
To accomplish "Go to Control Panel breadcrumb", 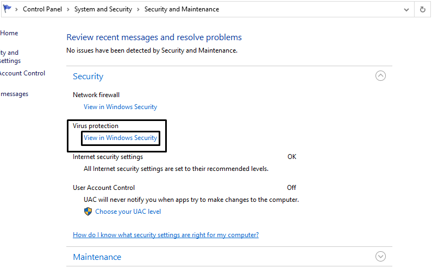I will (42, 9).
